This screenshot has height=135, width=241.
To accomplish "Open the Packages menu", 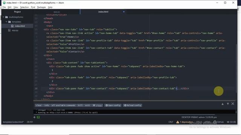I will click(41, 7).
